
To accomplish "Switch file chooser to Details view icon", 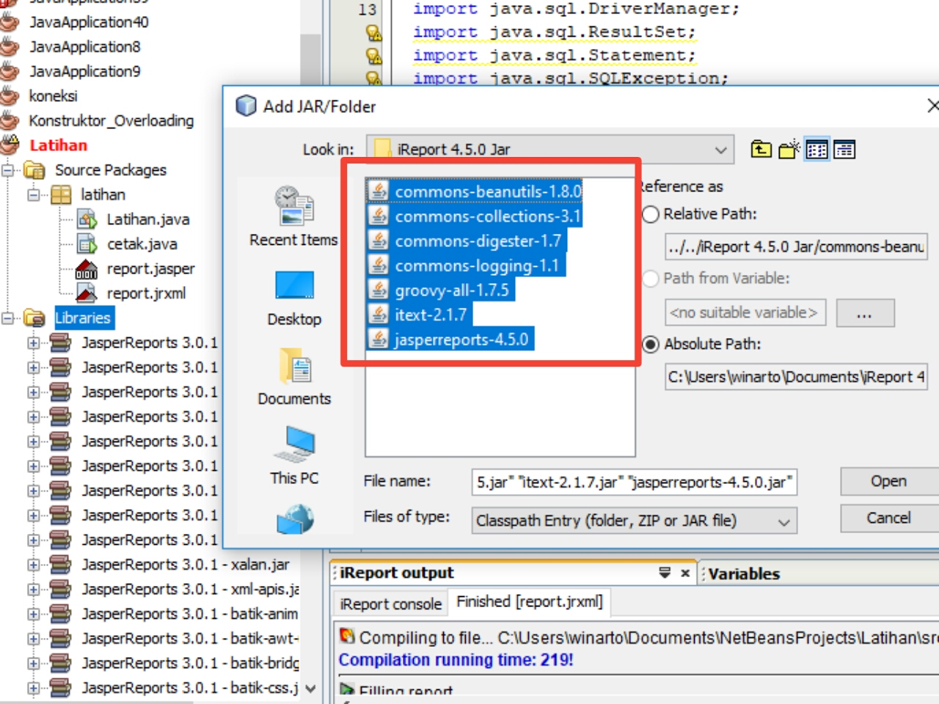I will [x=844, y=150].
